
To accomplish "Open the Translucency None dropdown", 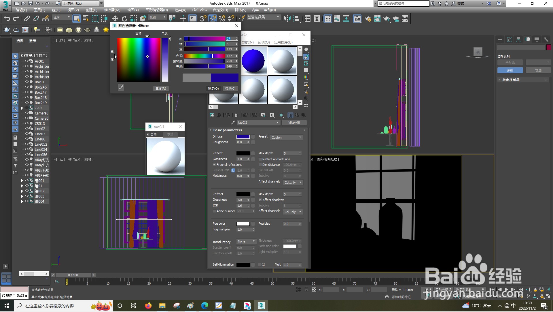I will coord(246,242).
